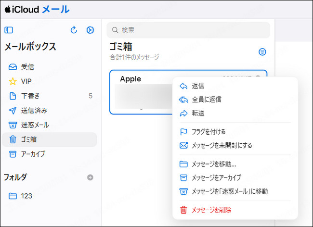
Task: Click the 合計1件のメッセージ text
Action: click(134, 57)
